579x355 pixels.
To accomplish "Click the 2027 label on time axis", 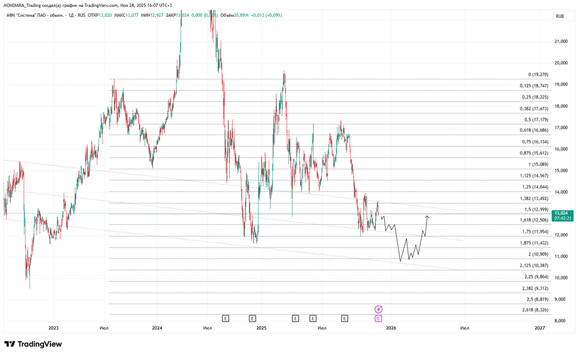I will coord(540,328).
